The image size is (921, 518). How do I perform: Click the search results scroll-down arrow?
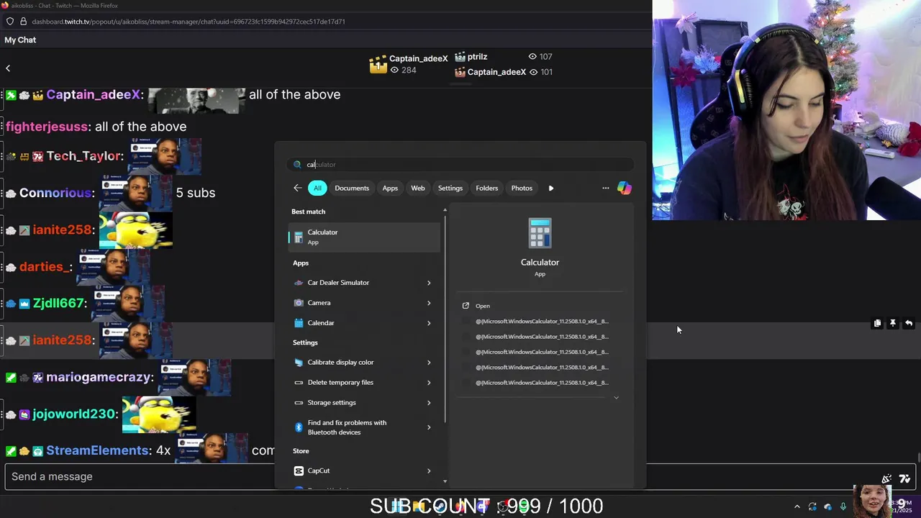pyautogui.click(x=445, y=481)
